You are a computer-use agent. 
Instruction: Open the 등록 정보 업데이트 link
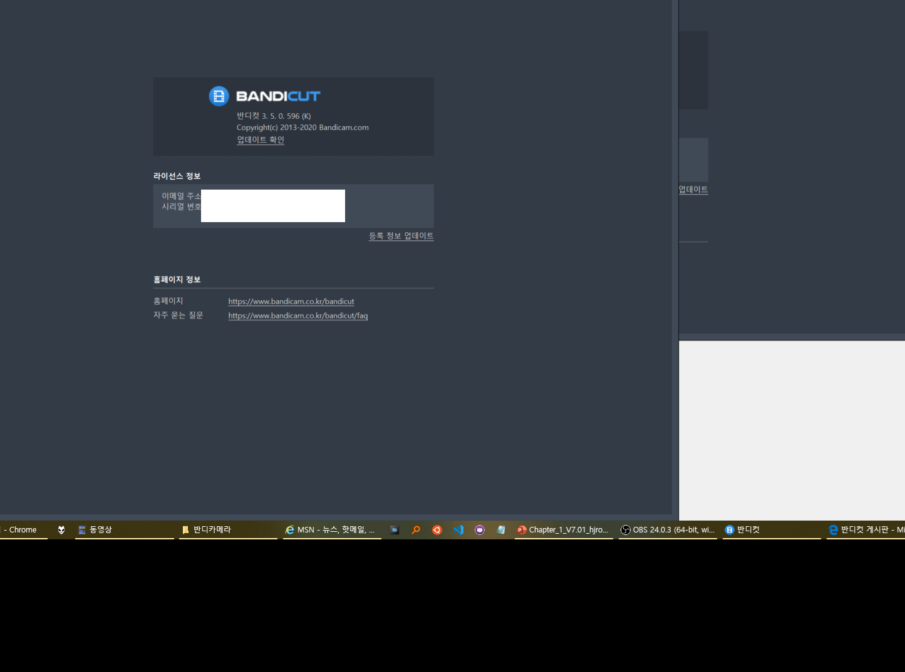(x=401, y=236)
